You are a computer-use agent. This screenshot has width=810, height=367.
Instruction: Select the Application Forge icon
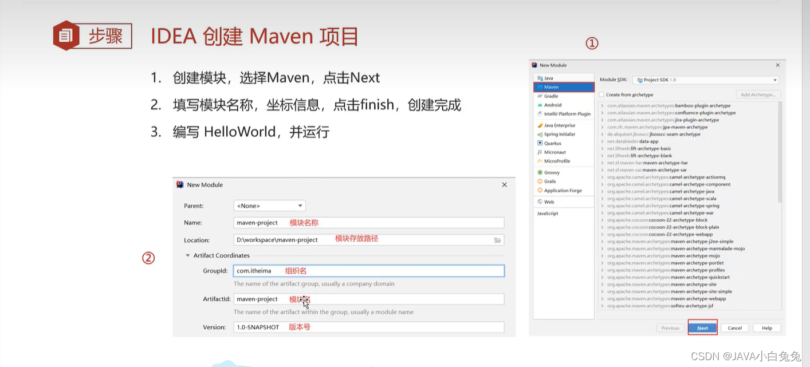tap(540, 191)
